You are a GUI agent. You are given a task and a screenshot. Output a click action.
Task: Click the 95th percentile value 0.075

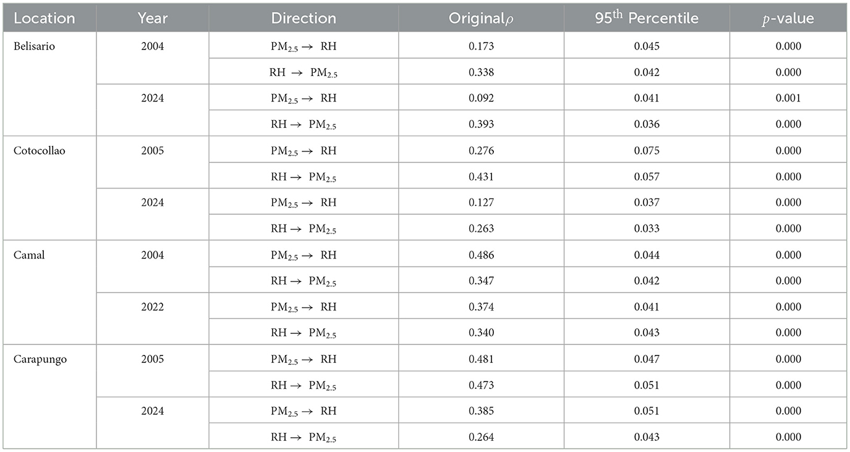click(x=646, y=151)
